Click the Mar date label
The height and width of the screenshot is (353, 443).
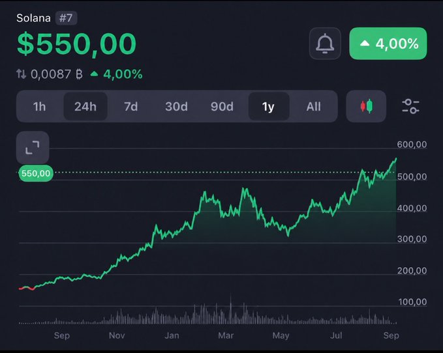pos(226,335)
